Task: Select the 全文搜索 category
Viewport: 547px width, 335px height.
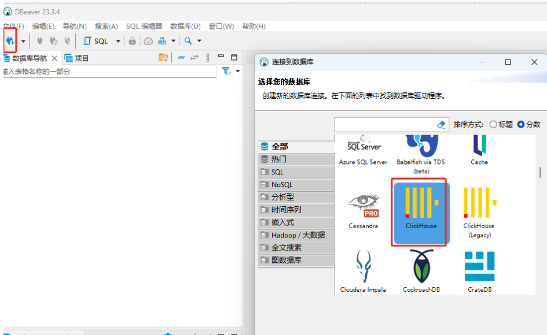Action: click(x=296, y=248)
